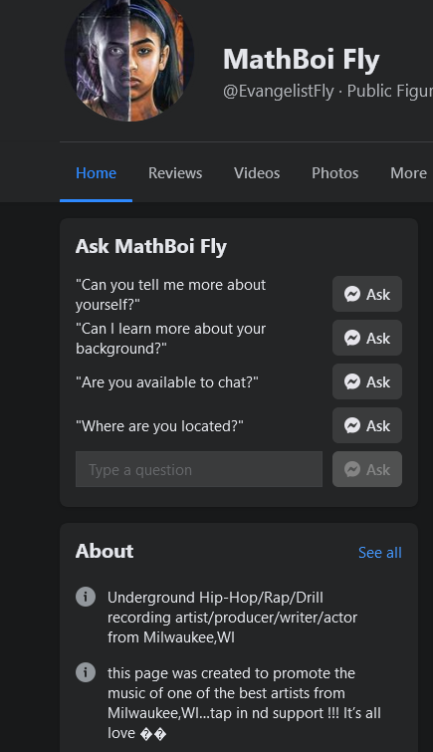Viewport: 433px width, 752px height.
Task: Click the @EvangelistFly username text
Action: point(279,91)
